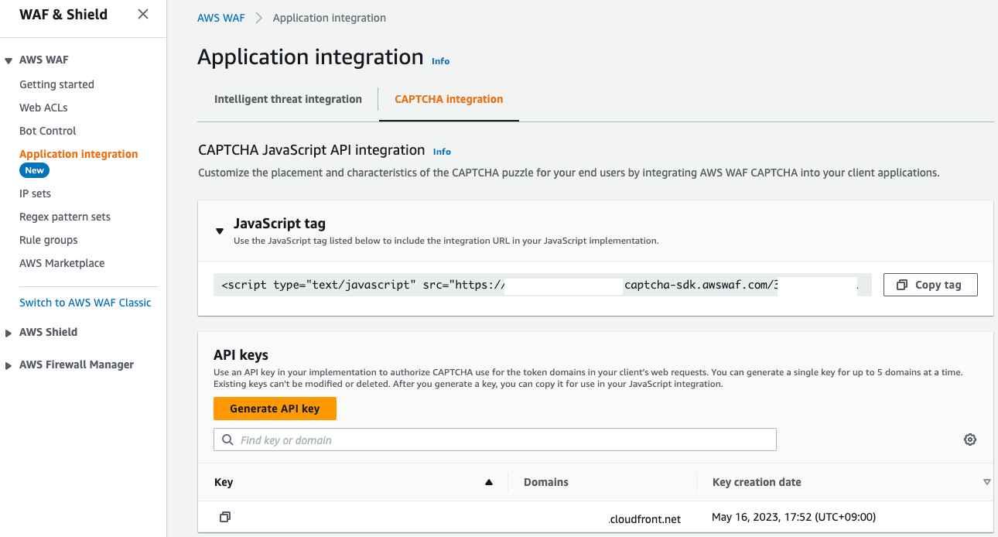Click Info beside CAPTCHA JavaScript API integration

pyautogui.click(x=442, y=152)
